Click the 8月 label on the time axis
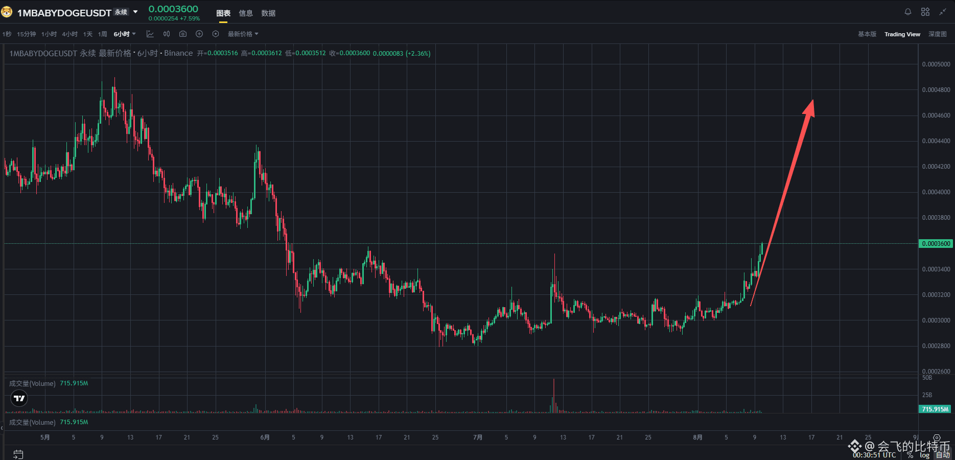The image size is (955, 460). (x=697, y=438)
